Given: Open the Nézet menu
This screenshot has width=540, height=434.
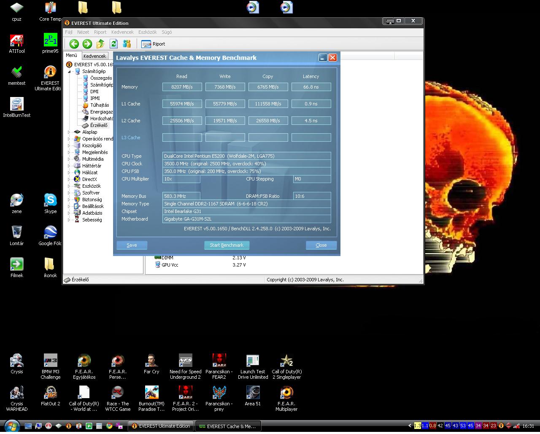Looking at the screenshot, I should (x=83, y=32).
